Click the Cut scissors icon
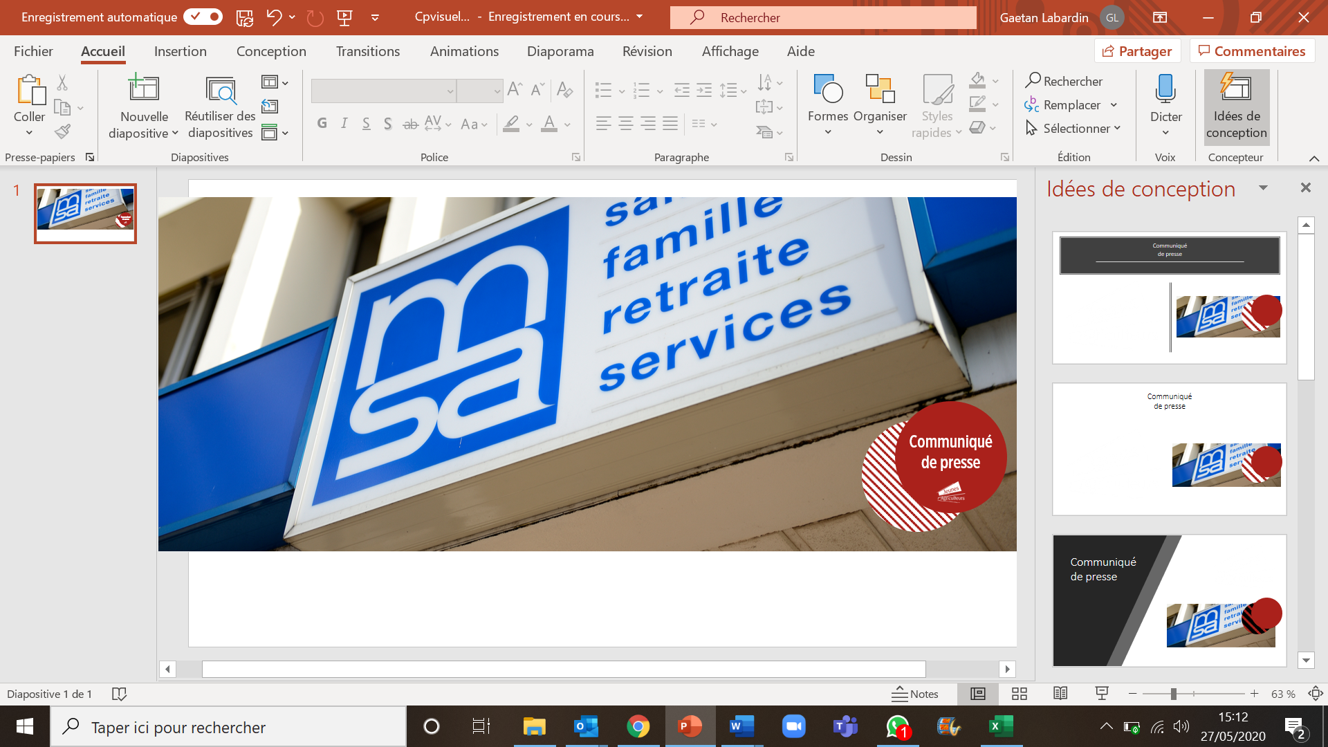Screen dimensions: 1328x747 (62, 83)
